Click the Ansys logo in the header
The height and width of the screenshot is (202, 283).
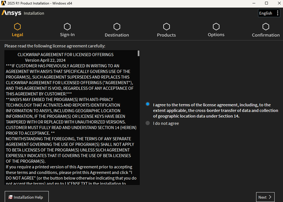[11, 13]
